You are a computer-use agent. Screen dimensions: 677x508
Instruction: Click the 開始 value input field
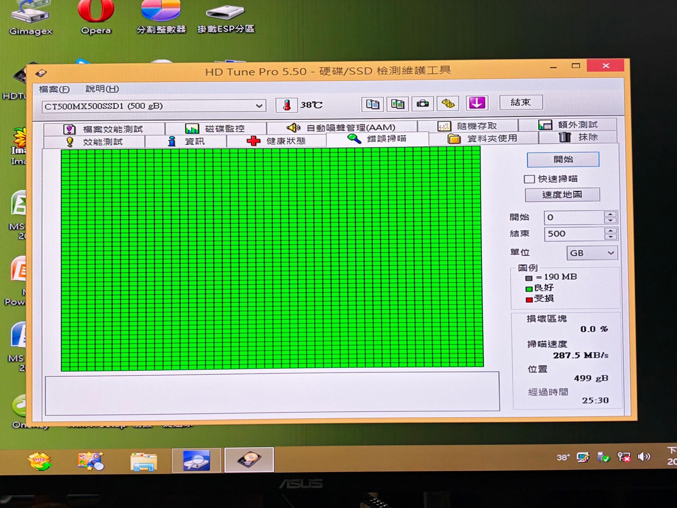click(574, 217)
